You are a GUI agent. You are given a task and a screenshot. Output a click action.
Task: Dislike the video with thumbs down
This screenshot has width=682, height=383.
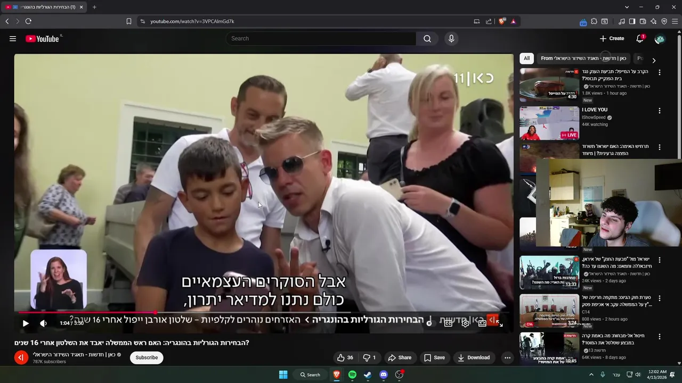click(x=369, y=357)
